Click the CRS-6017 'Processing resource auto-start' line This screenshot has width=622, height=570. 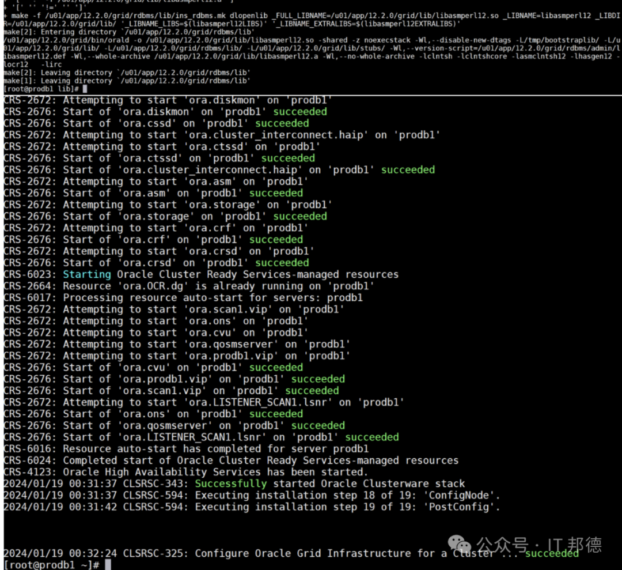point(183,298)
